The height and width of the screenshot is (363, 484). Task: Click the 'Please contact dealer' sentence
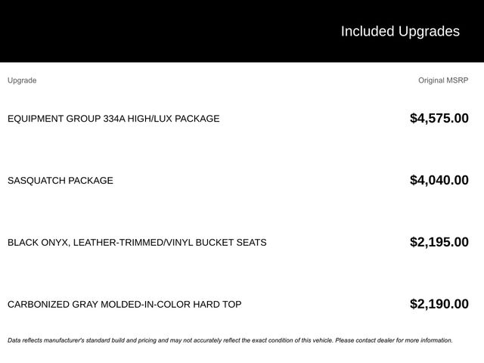pyautogui.click(x=394, y=340)
